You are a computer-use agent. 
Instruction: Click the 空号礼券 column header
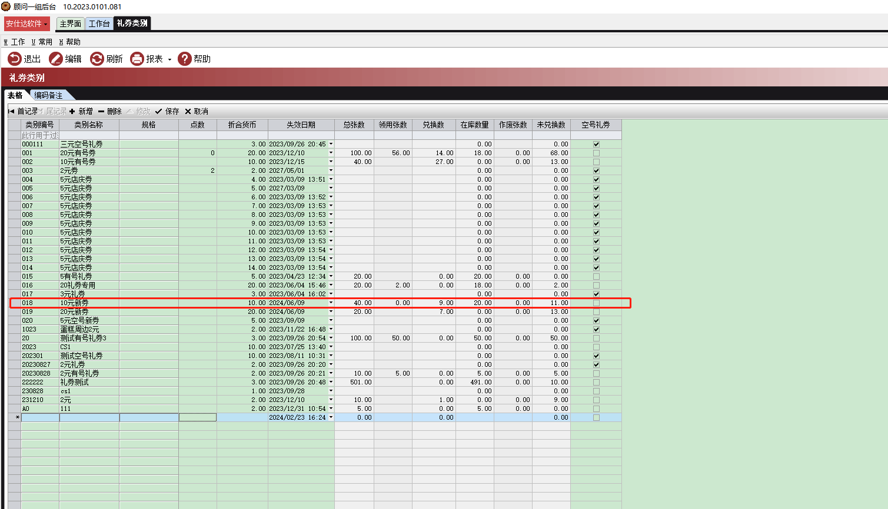(x=596, y=125)
